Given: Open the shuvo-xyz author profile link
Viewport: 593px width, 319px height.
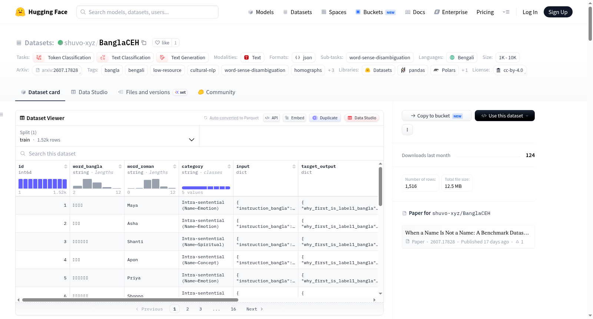Looking at the screenshot, I should (80, 43).
